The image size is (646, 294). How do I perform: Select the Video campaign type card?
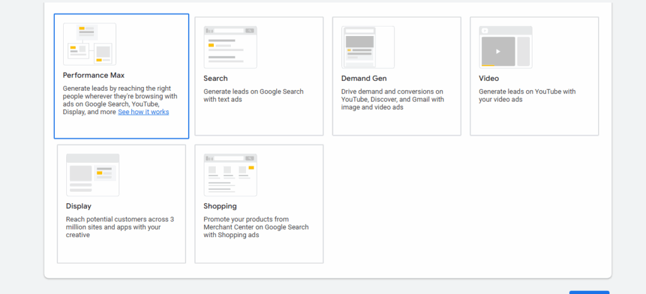click(534, 76)
